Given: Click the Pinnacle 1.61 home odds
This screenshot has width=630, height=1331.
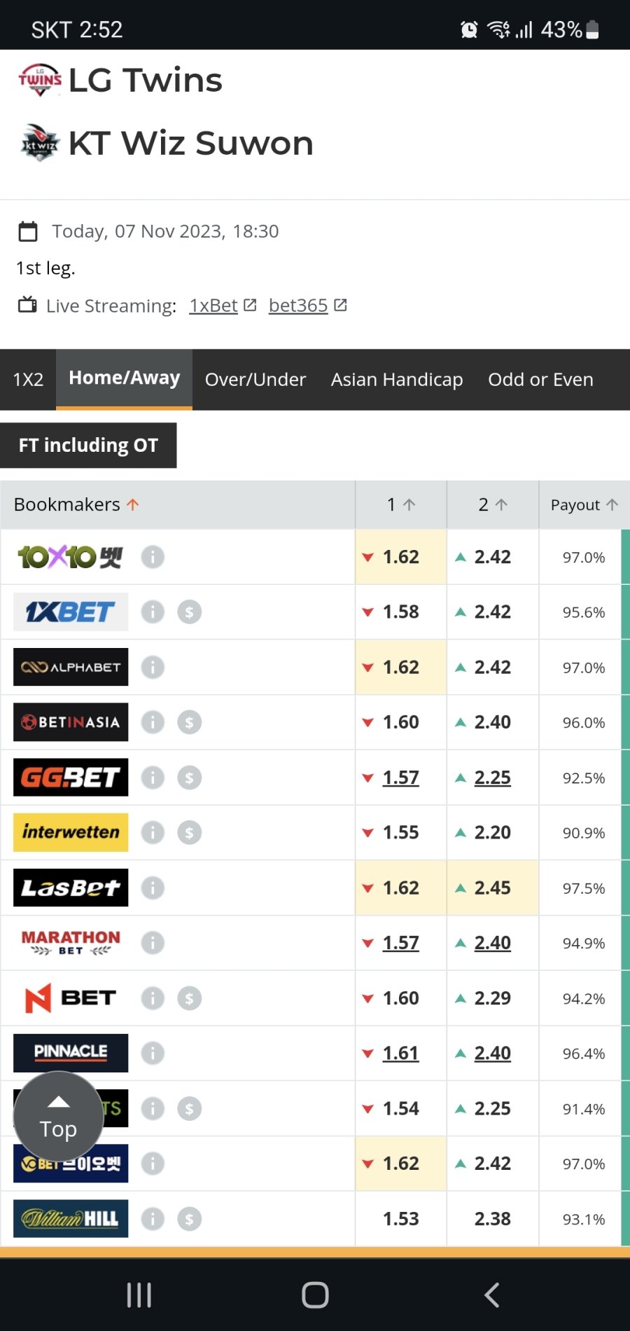Looking at the screenshot, I should (x=400, y=1053).
